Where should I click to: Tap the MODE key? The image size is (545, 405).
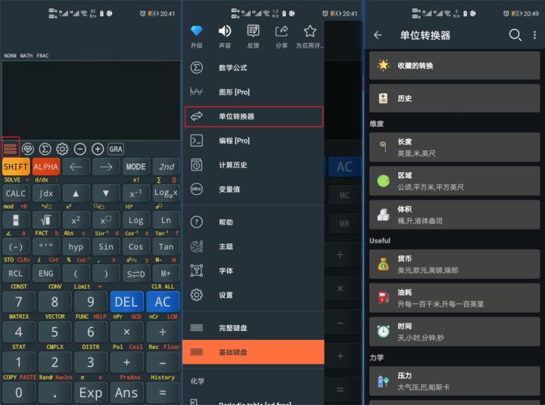tap(136, 167)
